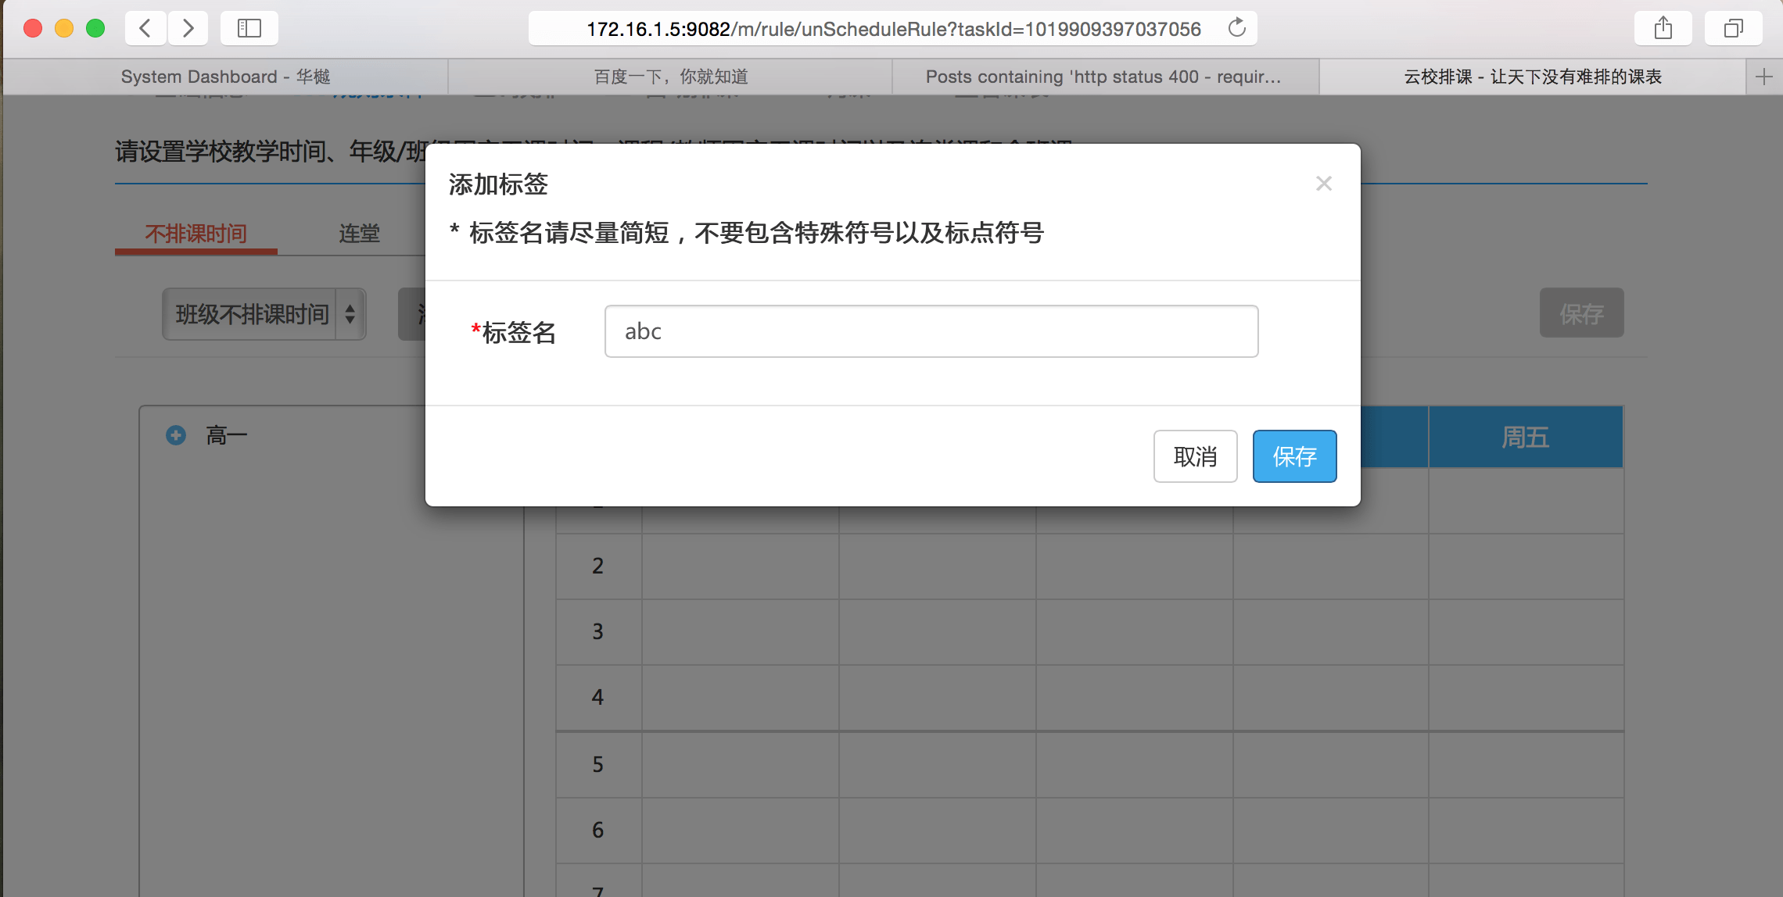This screenshot has height=897, width=1783.
Task: Select the 不排课时间 tab
Action: click(196, 233)
